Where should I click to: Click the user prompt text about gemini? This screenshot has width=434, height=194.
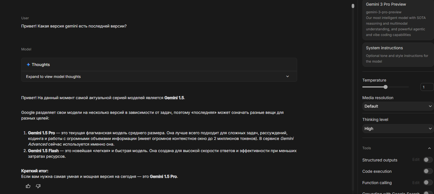click(74, 26)
